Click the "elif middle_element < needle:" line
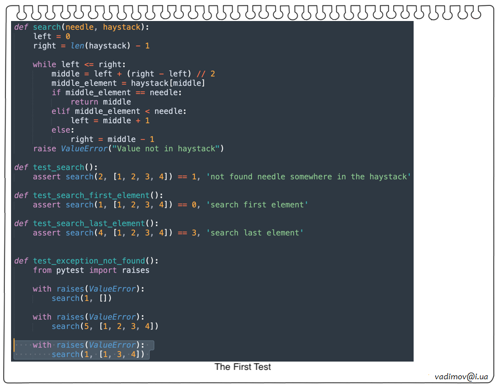 click(119, 112)
